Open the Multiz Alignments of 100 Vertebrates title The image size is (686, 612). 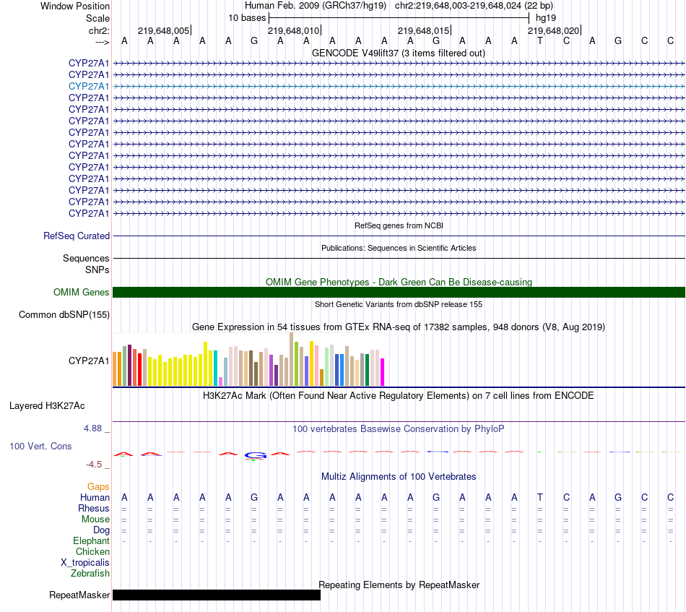click(399, 477)
